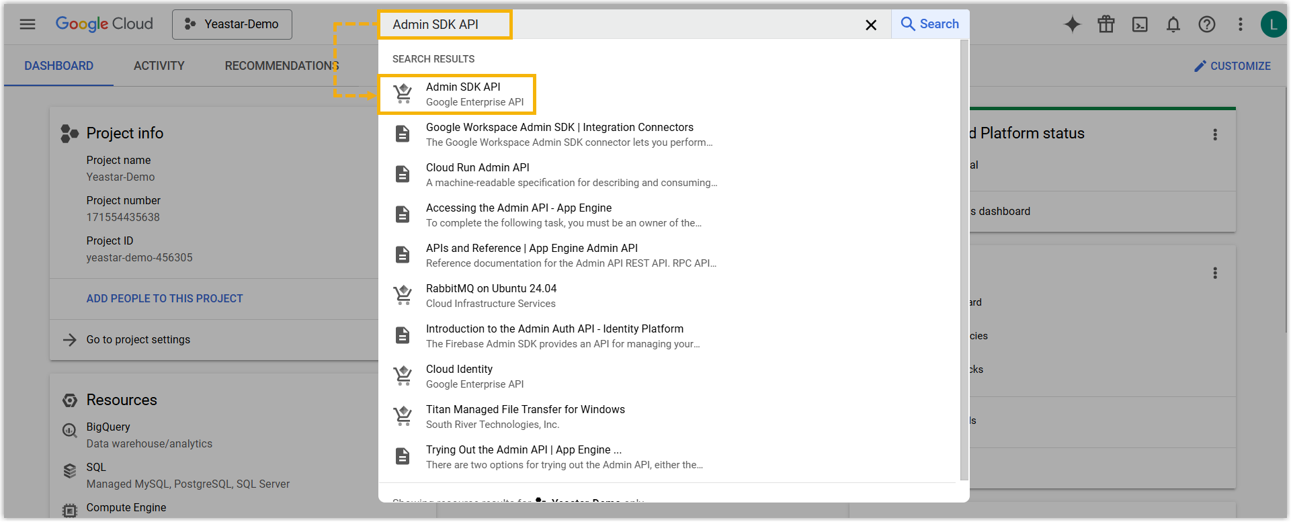Click Customize dashboard button
Image resolution: width=1291 pixels, height=522 pixels.
(x=1233, y=66)
